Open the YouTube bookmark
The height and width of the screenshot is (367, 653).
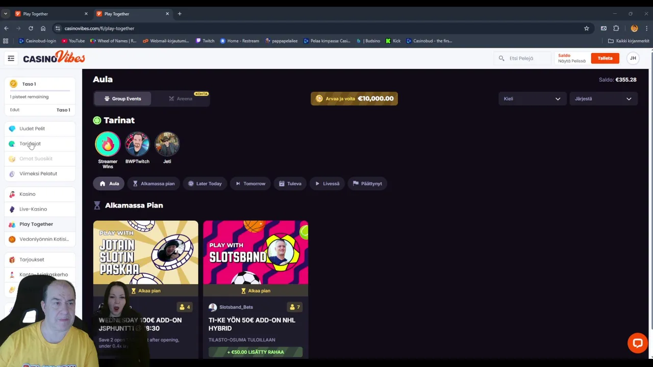pos(73,41)
